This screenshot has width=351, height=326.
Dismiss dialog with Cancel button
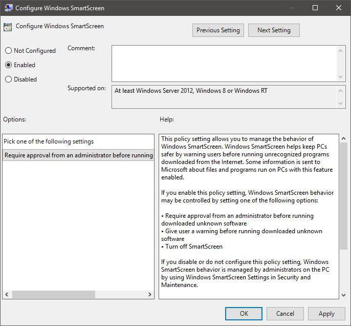pyautogui.click(x=285, y=314)
